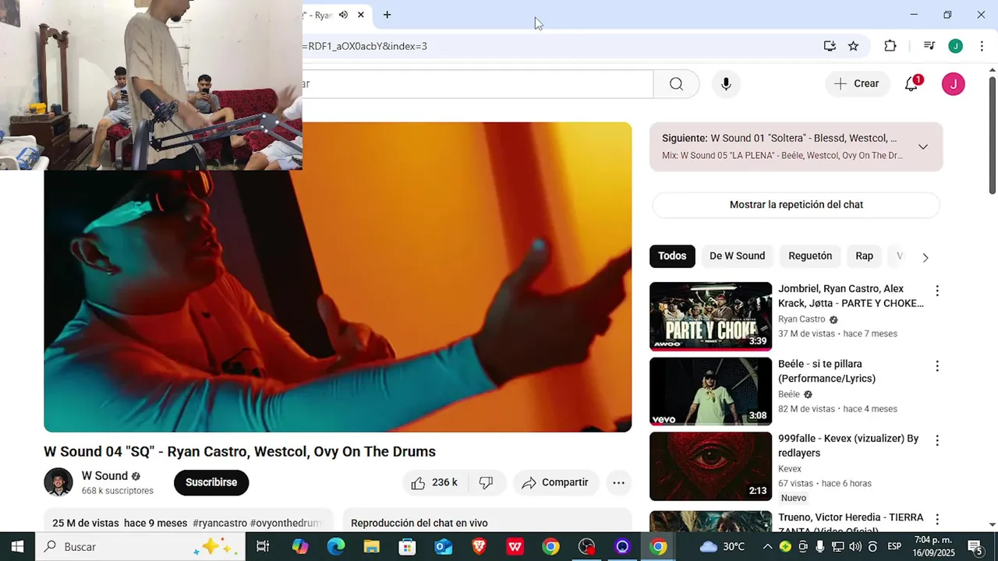Launch Microsoft Edge from the taskbar
The image size is (998, 561).
336,546
